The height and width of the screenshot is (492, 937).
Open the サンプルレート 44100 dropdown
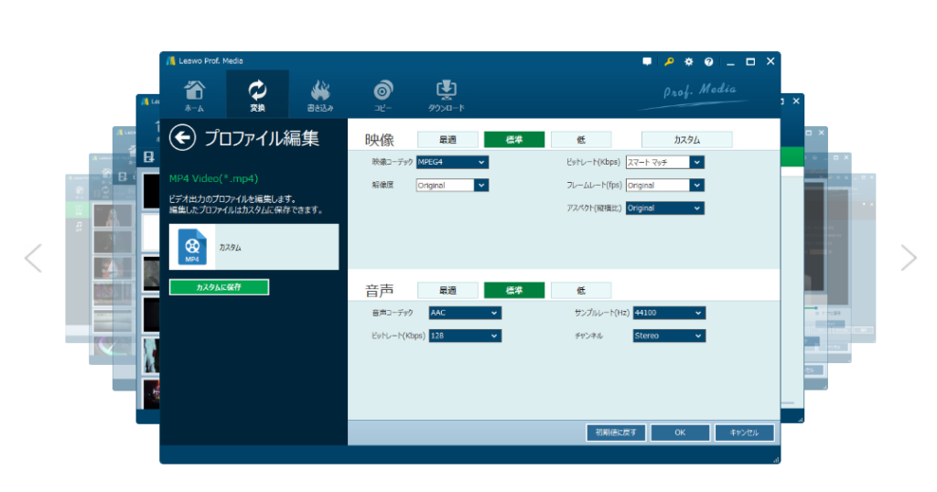(x=669, y=313)
